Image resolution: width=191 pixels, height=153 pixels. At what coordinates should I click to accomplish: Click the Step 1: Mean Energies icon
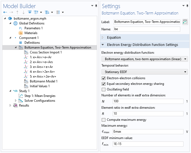coord(21,96)
